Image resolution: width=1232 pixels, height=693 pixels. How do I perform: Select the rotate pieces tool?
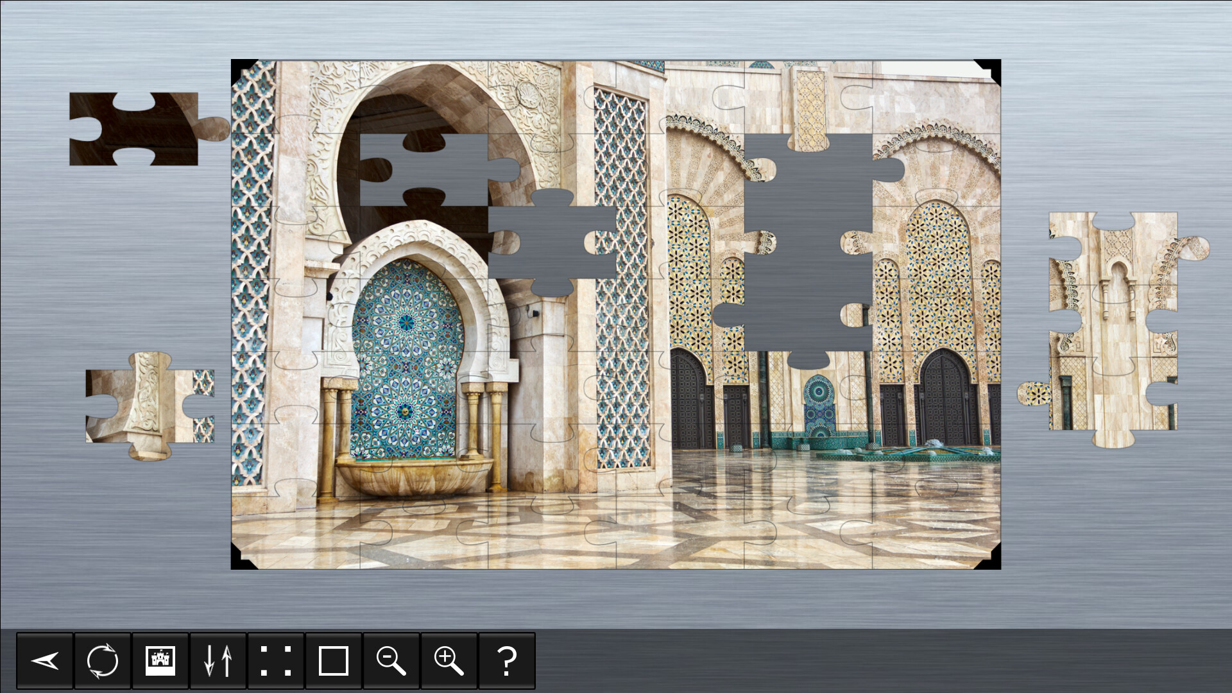tap(103, 660)
